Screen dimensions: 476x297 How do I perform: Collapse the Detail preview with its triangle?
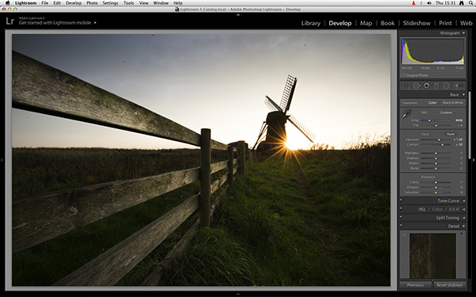click(x=462, y=234)
